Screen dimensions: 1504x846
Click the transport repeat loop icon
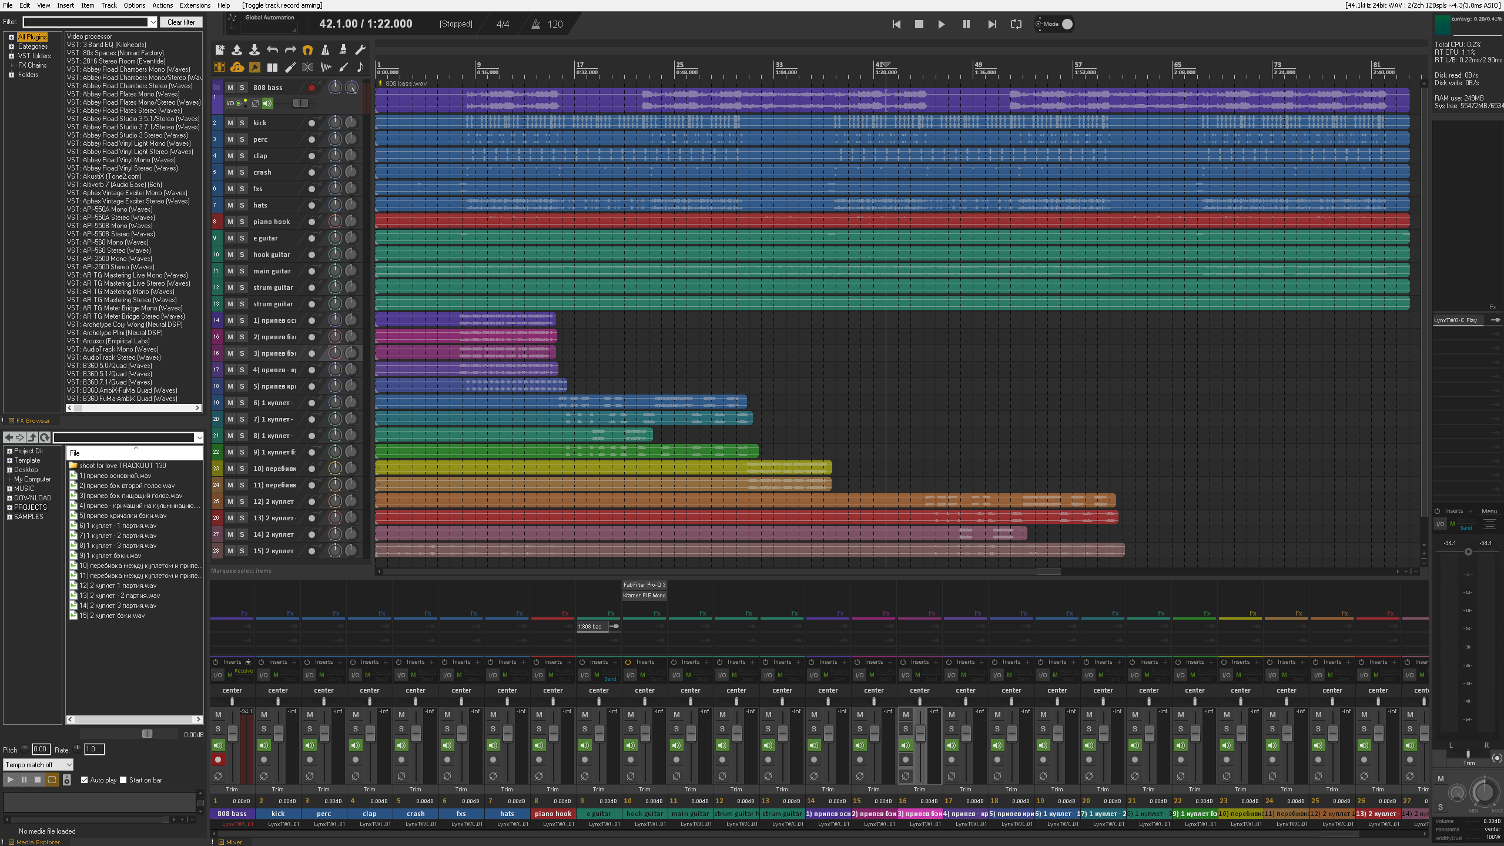(x=1016, y=24)
